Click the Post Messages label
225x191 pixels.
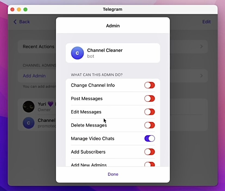click(87, 99)
